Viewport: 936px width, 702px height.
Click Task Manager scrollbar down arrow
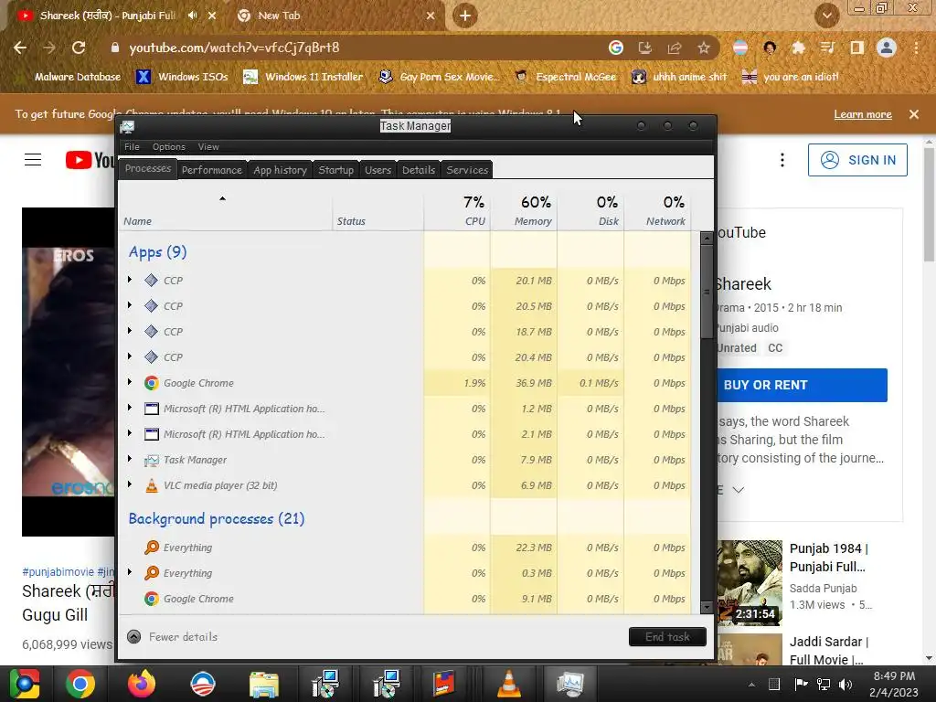(707, 607)
